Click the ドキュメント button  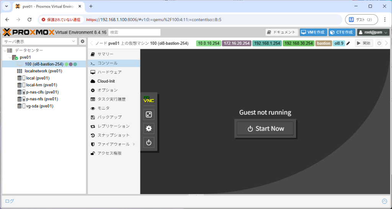[282, 32]
